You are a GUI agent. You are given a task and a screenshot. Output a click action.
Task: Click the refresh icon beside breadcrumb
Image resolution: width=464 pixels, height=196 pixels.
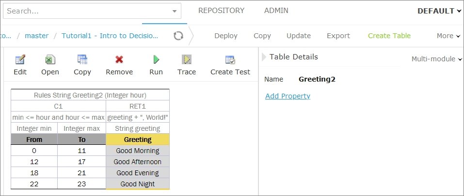(x=178, y=36)
